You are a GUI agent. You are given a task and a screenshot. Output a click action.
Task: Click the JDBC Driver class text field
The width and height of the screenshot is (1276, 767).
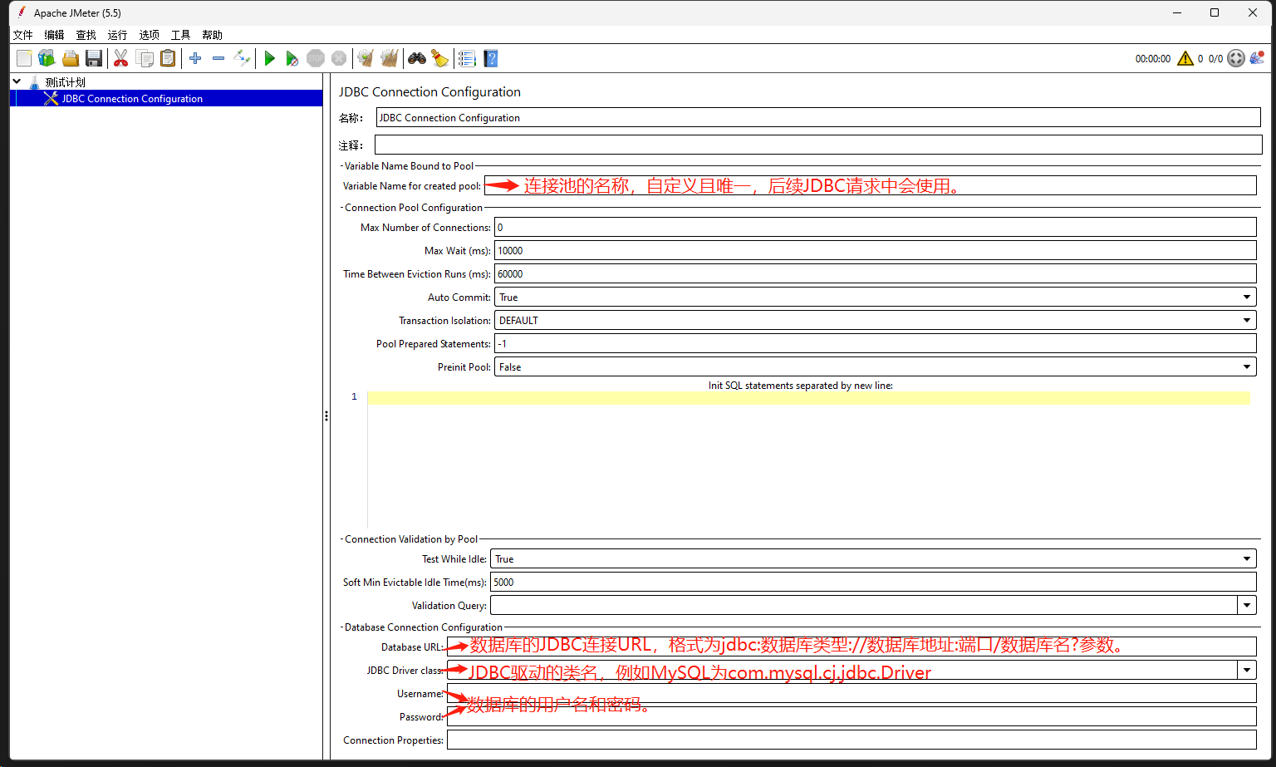[842, 670]
